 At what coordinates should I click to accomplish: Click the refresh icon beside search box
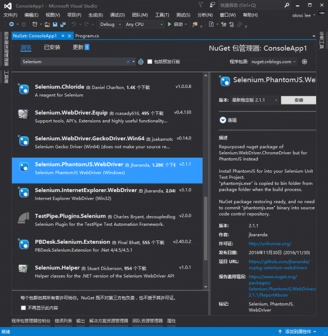click(141, 62)
